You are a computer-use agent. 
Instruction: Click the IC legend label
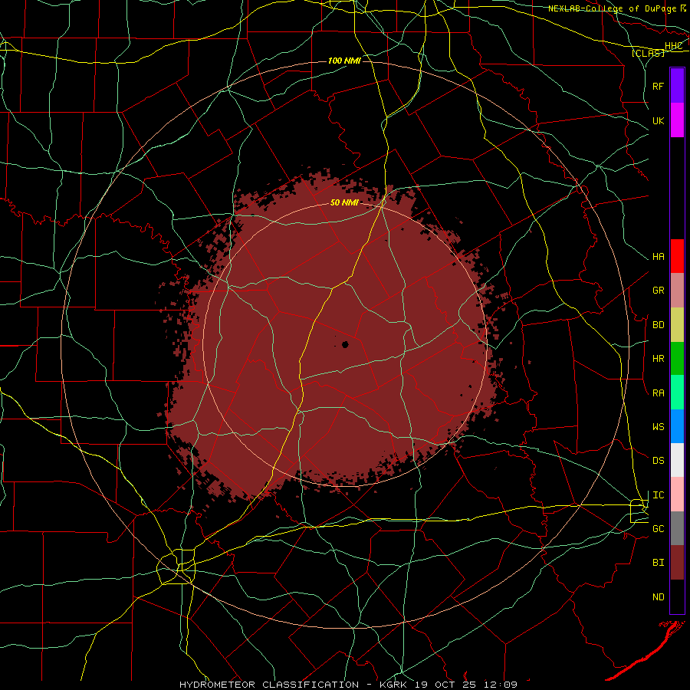pyautogui.click(x=658, y=495)
